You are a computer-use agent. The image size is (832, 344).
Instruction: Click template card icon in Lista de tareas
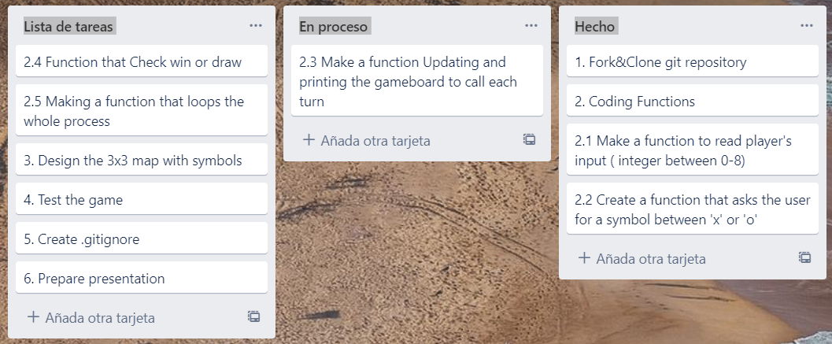(253, 317)
